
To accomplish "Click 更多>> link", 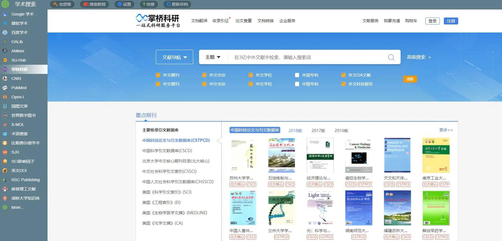I will click(x=446, y=130).
